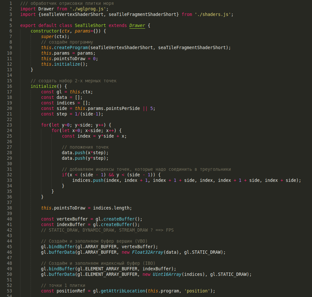Click 'this.params = params;' statement

tap(68, 53)
